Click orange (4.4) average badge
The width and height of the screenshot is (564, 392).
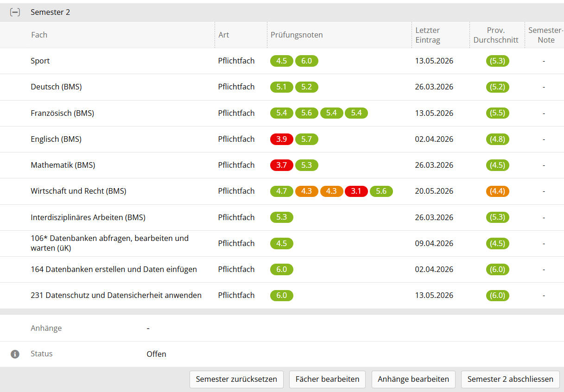coord(498,191)
